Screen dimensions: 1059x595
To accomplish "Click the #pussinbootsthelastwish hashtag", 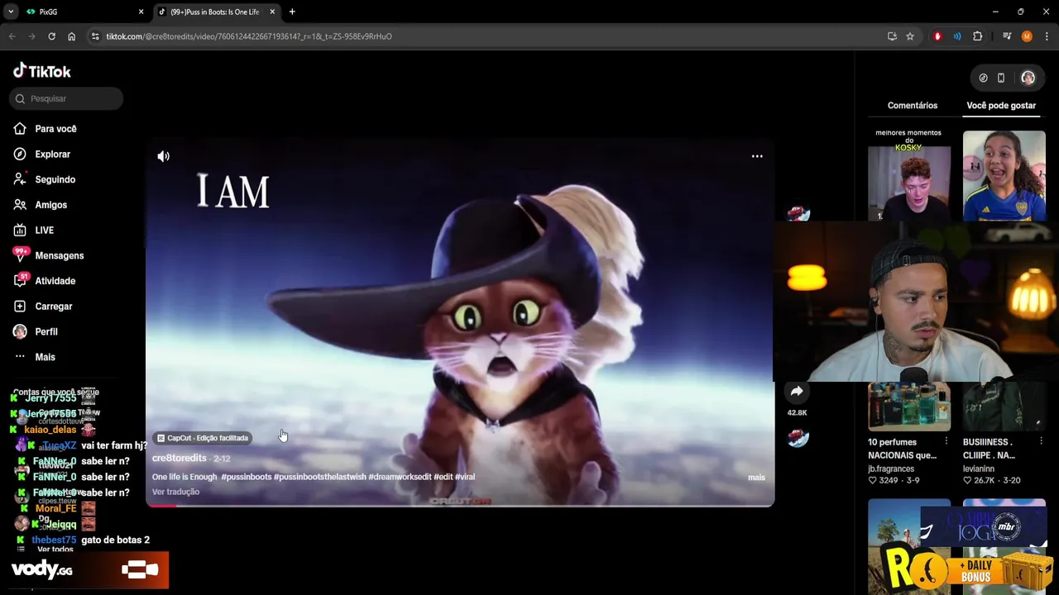I will pyautogui.click(x=319, y=477).
